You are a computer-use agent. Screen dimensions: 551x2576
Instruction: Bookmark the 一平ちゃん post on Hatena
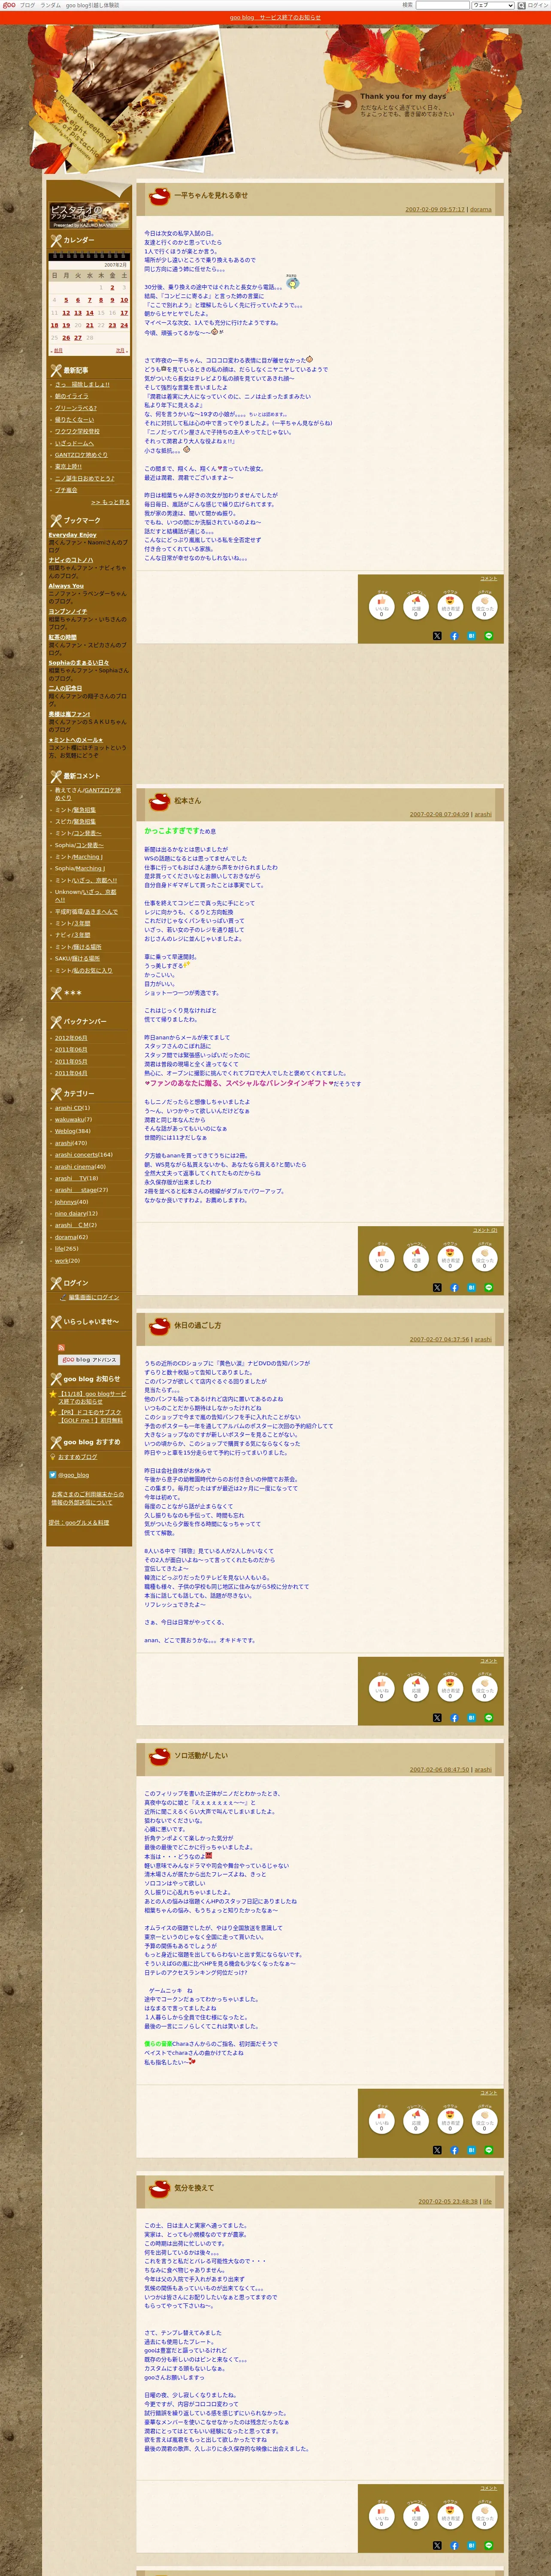(471, 636)
